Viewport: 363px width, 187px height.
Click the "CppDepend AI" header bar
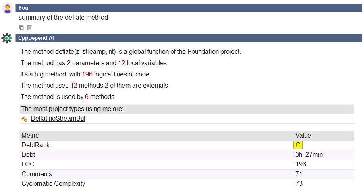point(189,38)
